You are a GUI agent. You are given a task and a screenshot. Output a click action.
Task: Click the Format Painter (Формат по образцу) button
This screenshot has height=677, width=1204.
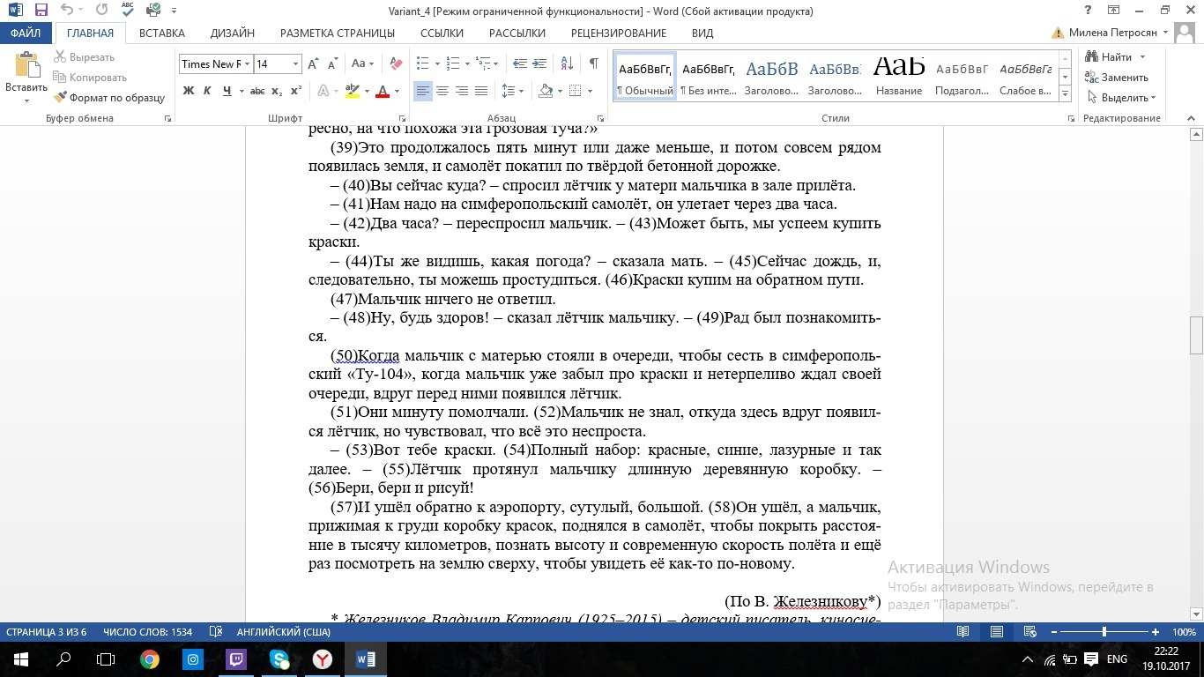[x=109, y=98]
